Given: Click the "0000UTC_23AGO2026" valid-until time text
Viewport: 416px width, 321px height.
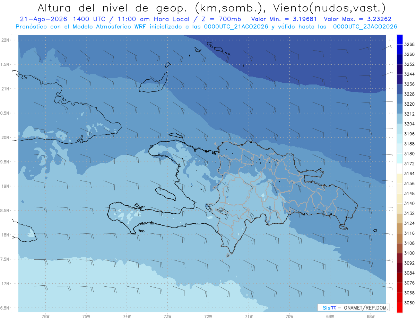Looking at the screenshot, I should pos(365,27).
